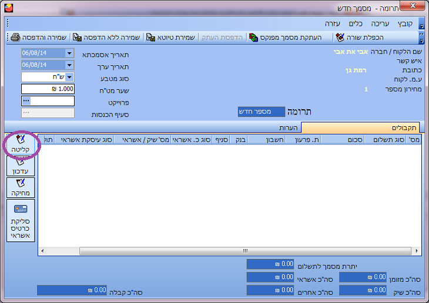Click the יתרת מסמך לתשלום amount field
This screenshot has width=429, height=303.
tap(270, 264)
